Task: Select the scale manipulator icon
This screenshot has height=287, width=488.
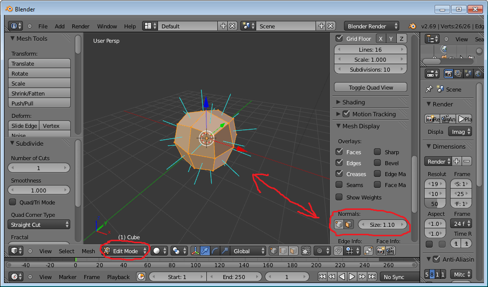Action: click(x=224, y=251)
